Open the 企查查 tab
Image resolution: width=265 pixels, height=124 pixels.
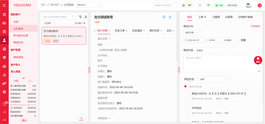click(229, 17)
